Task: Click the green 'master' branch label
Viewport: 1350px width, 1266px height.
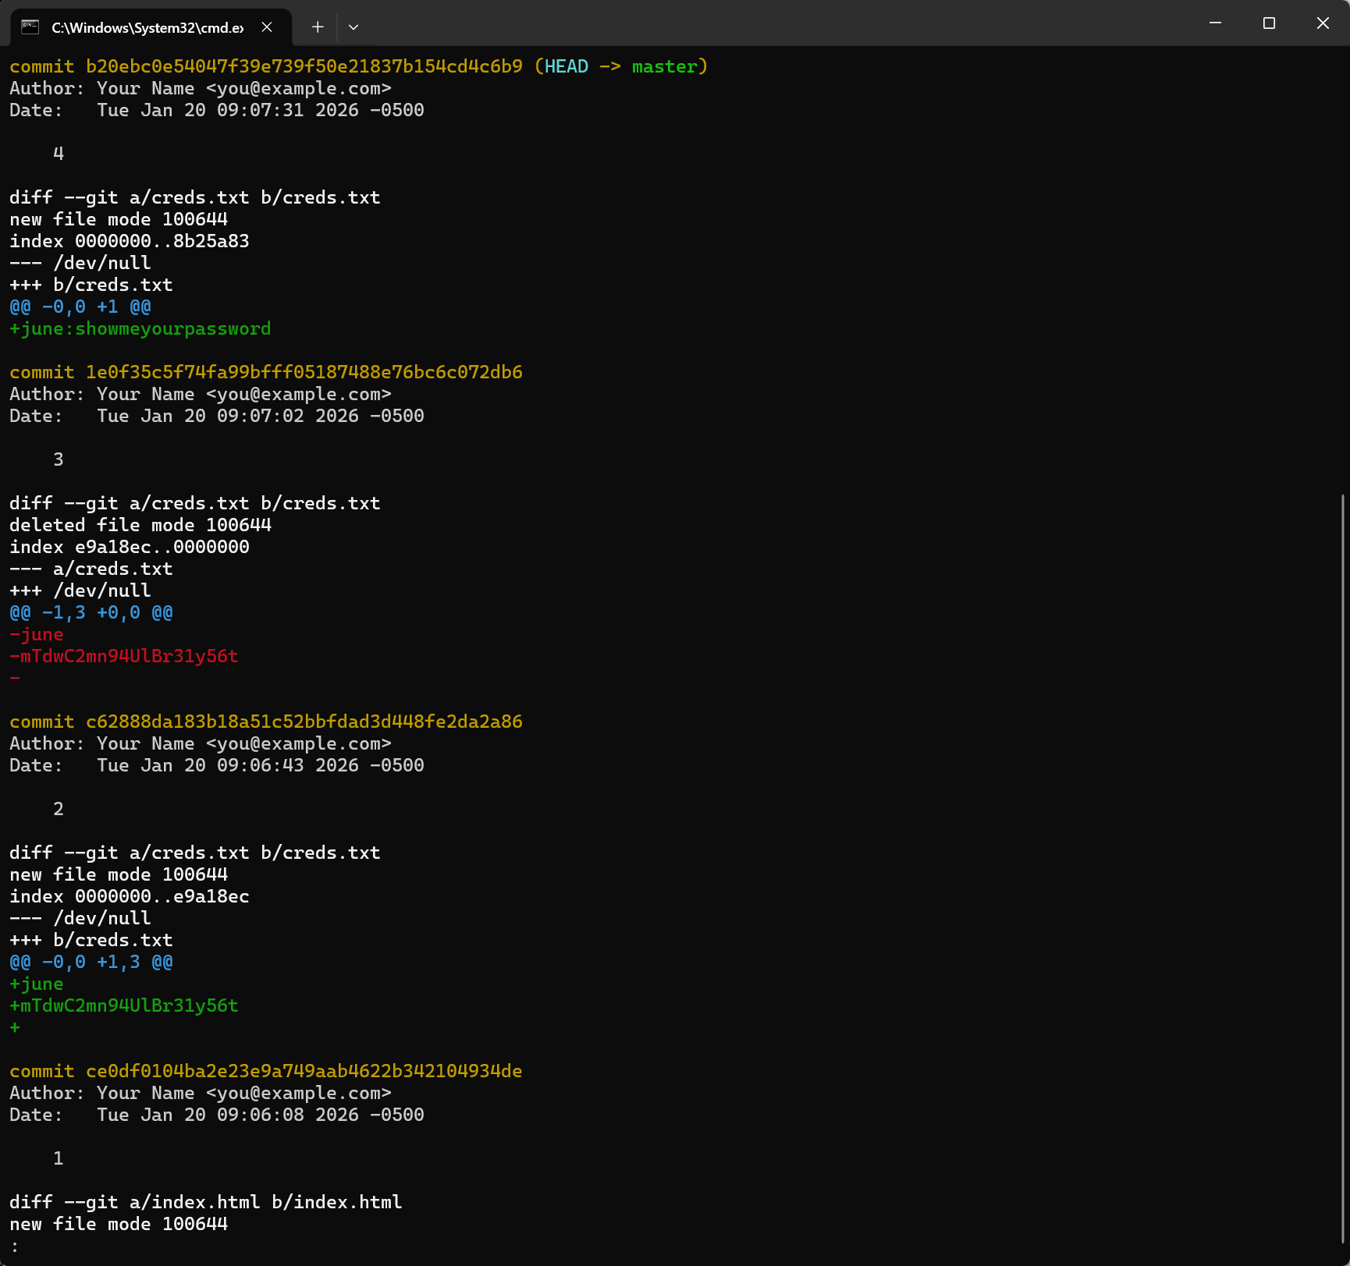Action: tap(664, 67)
